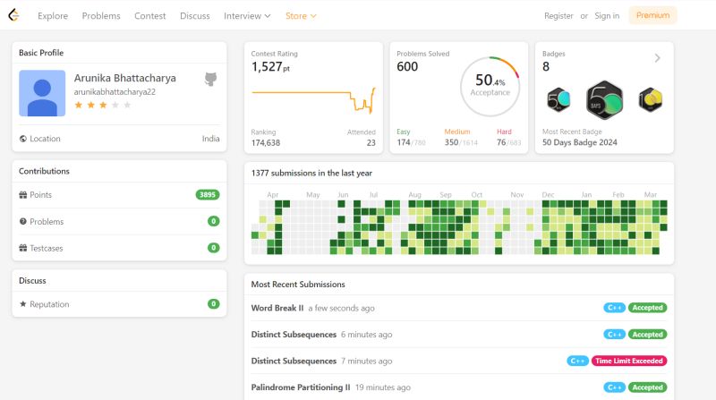Screen dimensions: 716x400
Task: Click the Badges count 8
Action: click(546, 66)
